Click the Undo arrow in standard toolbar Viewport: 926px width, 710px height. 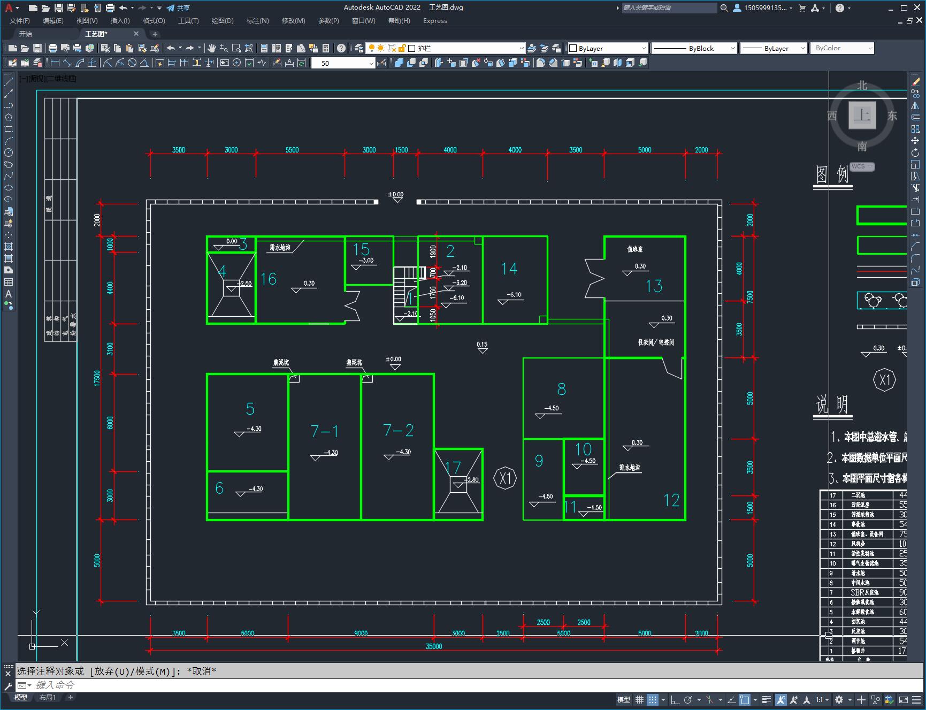point(171,48)
